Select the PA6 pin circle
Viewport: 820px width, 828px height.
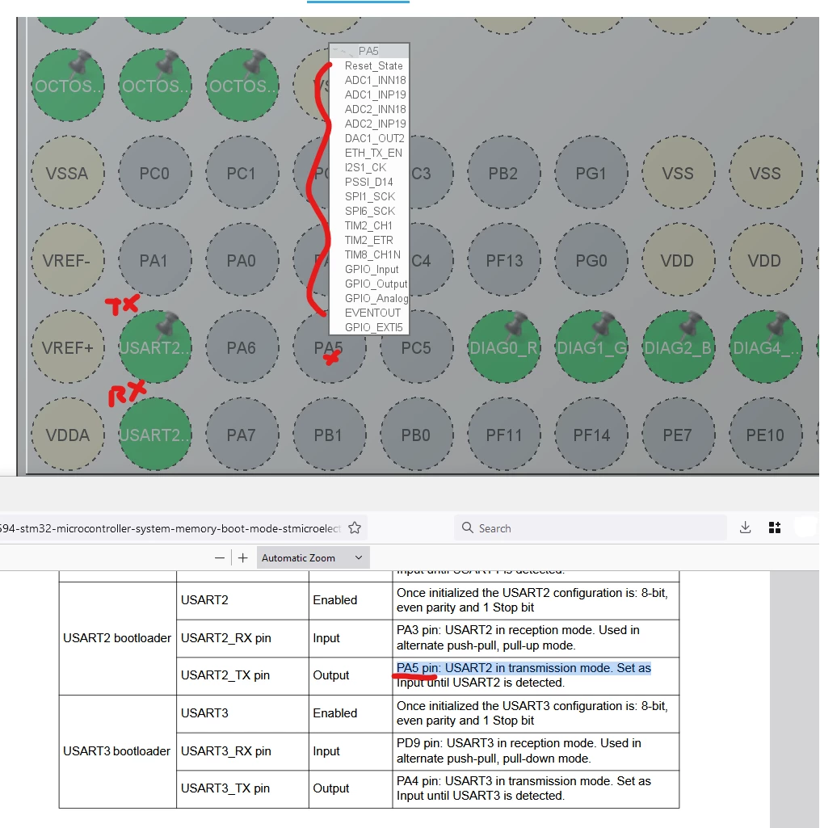(242, 347)
